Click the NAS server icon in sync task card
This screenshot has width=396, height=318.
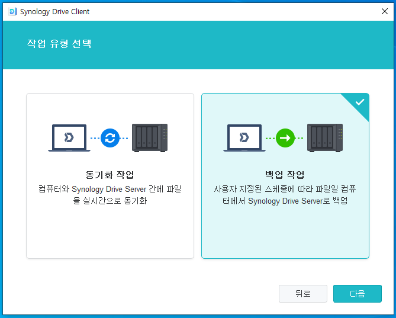[150, 138]
